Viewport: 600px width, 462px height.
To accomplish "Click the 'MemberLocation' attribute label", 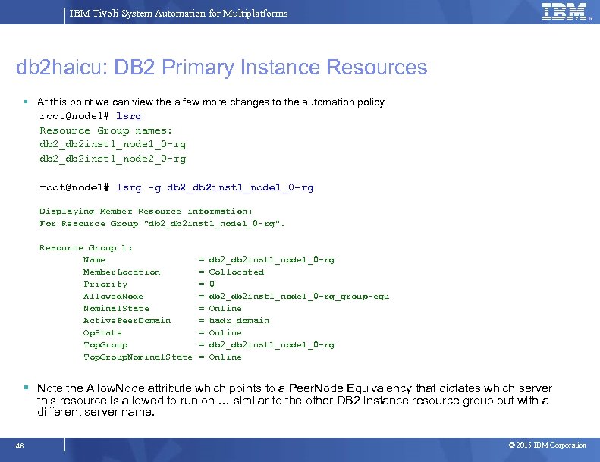I will 121,272.
